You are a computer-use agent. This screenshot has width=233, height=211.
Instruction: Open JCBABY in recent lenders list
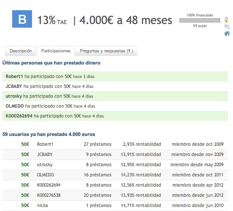pos(14,86)
